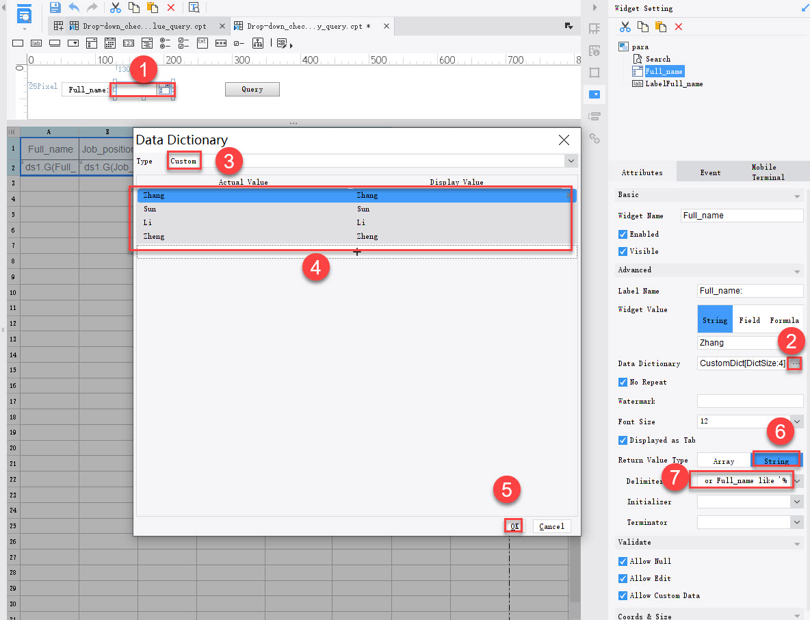Open the Terminator dropdown
Screen dimensions: 810x620
pyautogui.click(x=798, y=521)
